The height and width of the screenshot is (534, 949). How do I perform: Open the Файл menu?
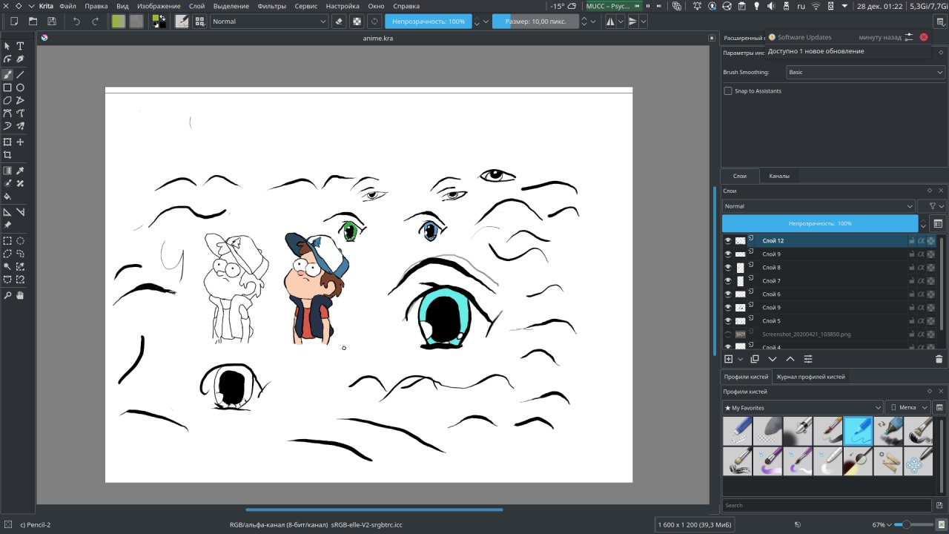click(67, 6)
